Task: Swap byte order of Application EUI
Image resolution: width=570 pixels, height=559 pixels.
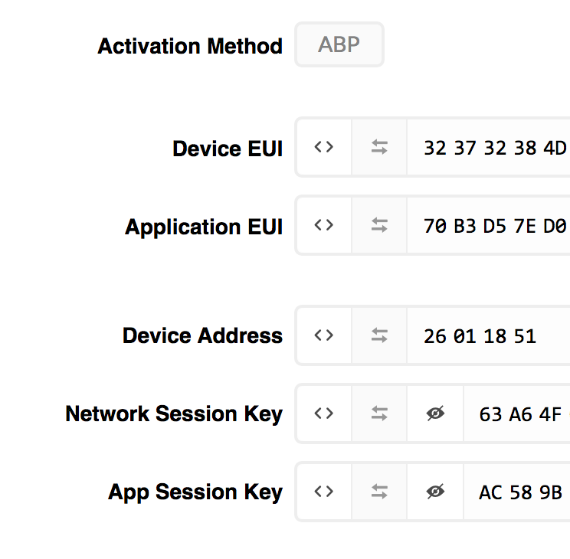Action: pyautogui.click(x=379, y=225)
